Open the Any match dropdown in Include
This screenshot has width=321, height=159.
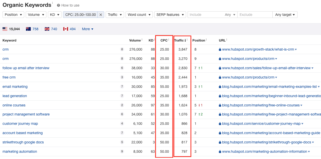230,15
